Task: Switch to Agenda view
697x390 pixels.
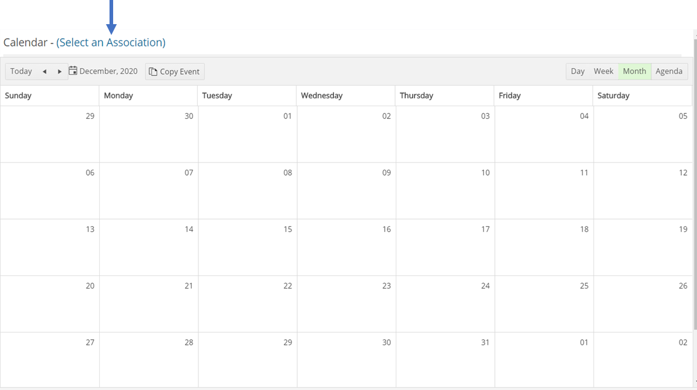Action: (x=669, y=71)
